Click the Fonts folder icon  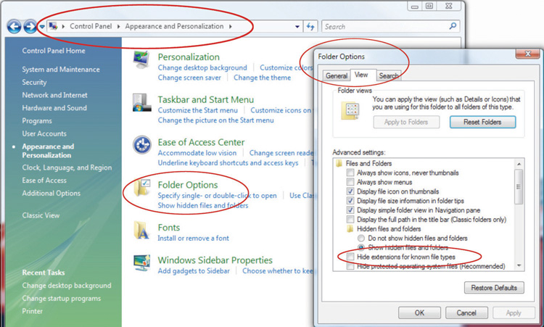[141, 231]
